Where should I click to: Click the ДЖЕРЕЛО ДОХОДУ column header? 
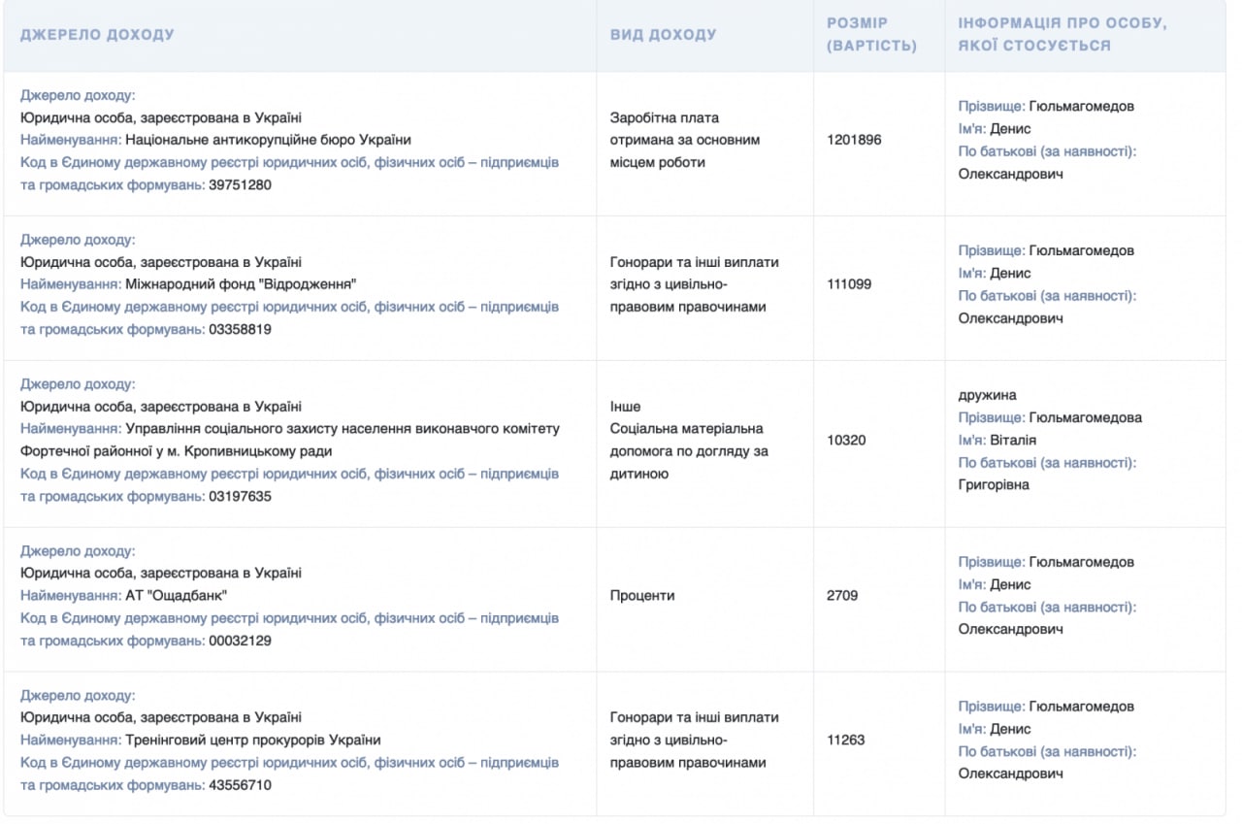point(97,35)
